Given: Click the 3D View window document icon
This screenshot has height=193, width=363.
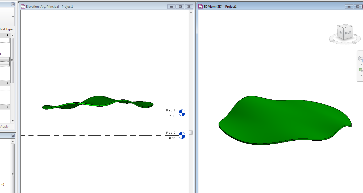Looking at the screenshot, I should 201,6.
